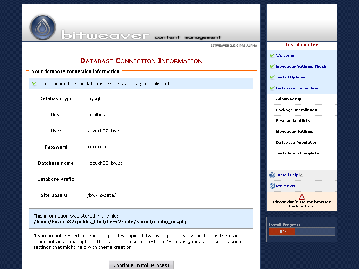The width and height of the screenshot is (359, 269).
Task: Click the green checkmark beside Welcome
Action: (x=272, y=56)
